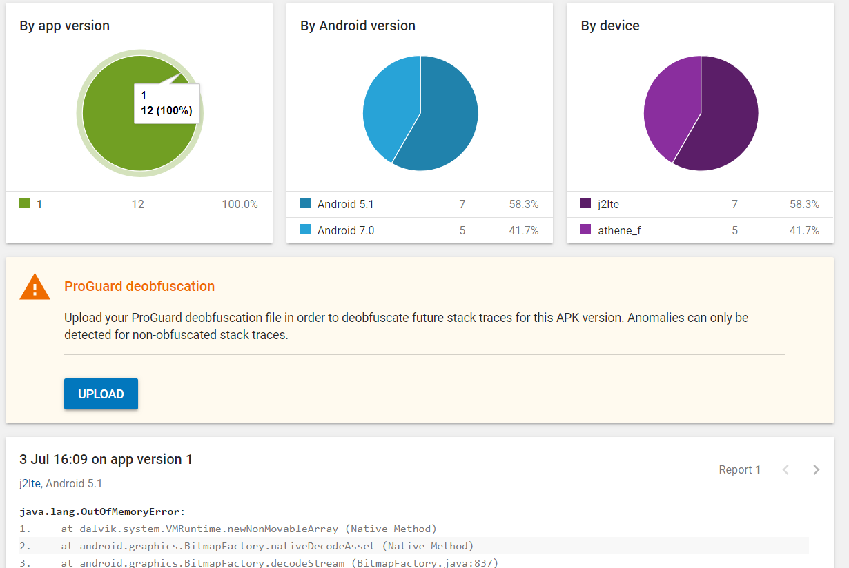Click the java.lang.OutOfMemoryError heading
This screenshot has width=849, height=568.
click(x=102, y=511)
